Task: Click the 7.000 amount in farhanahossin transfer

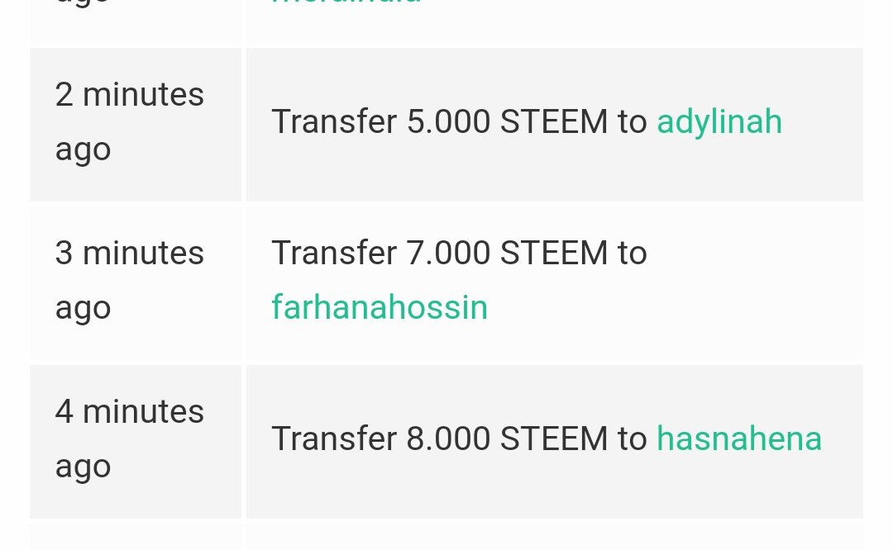Action: tap(448, 253)
